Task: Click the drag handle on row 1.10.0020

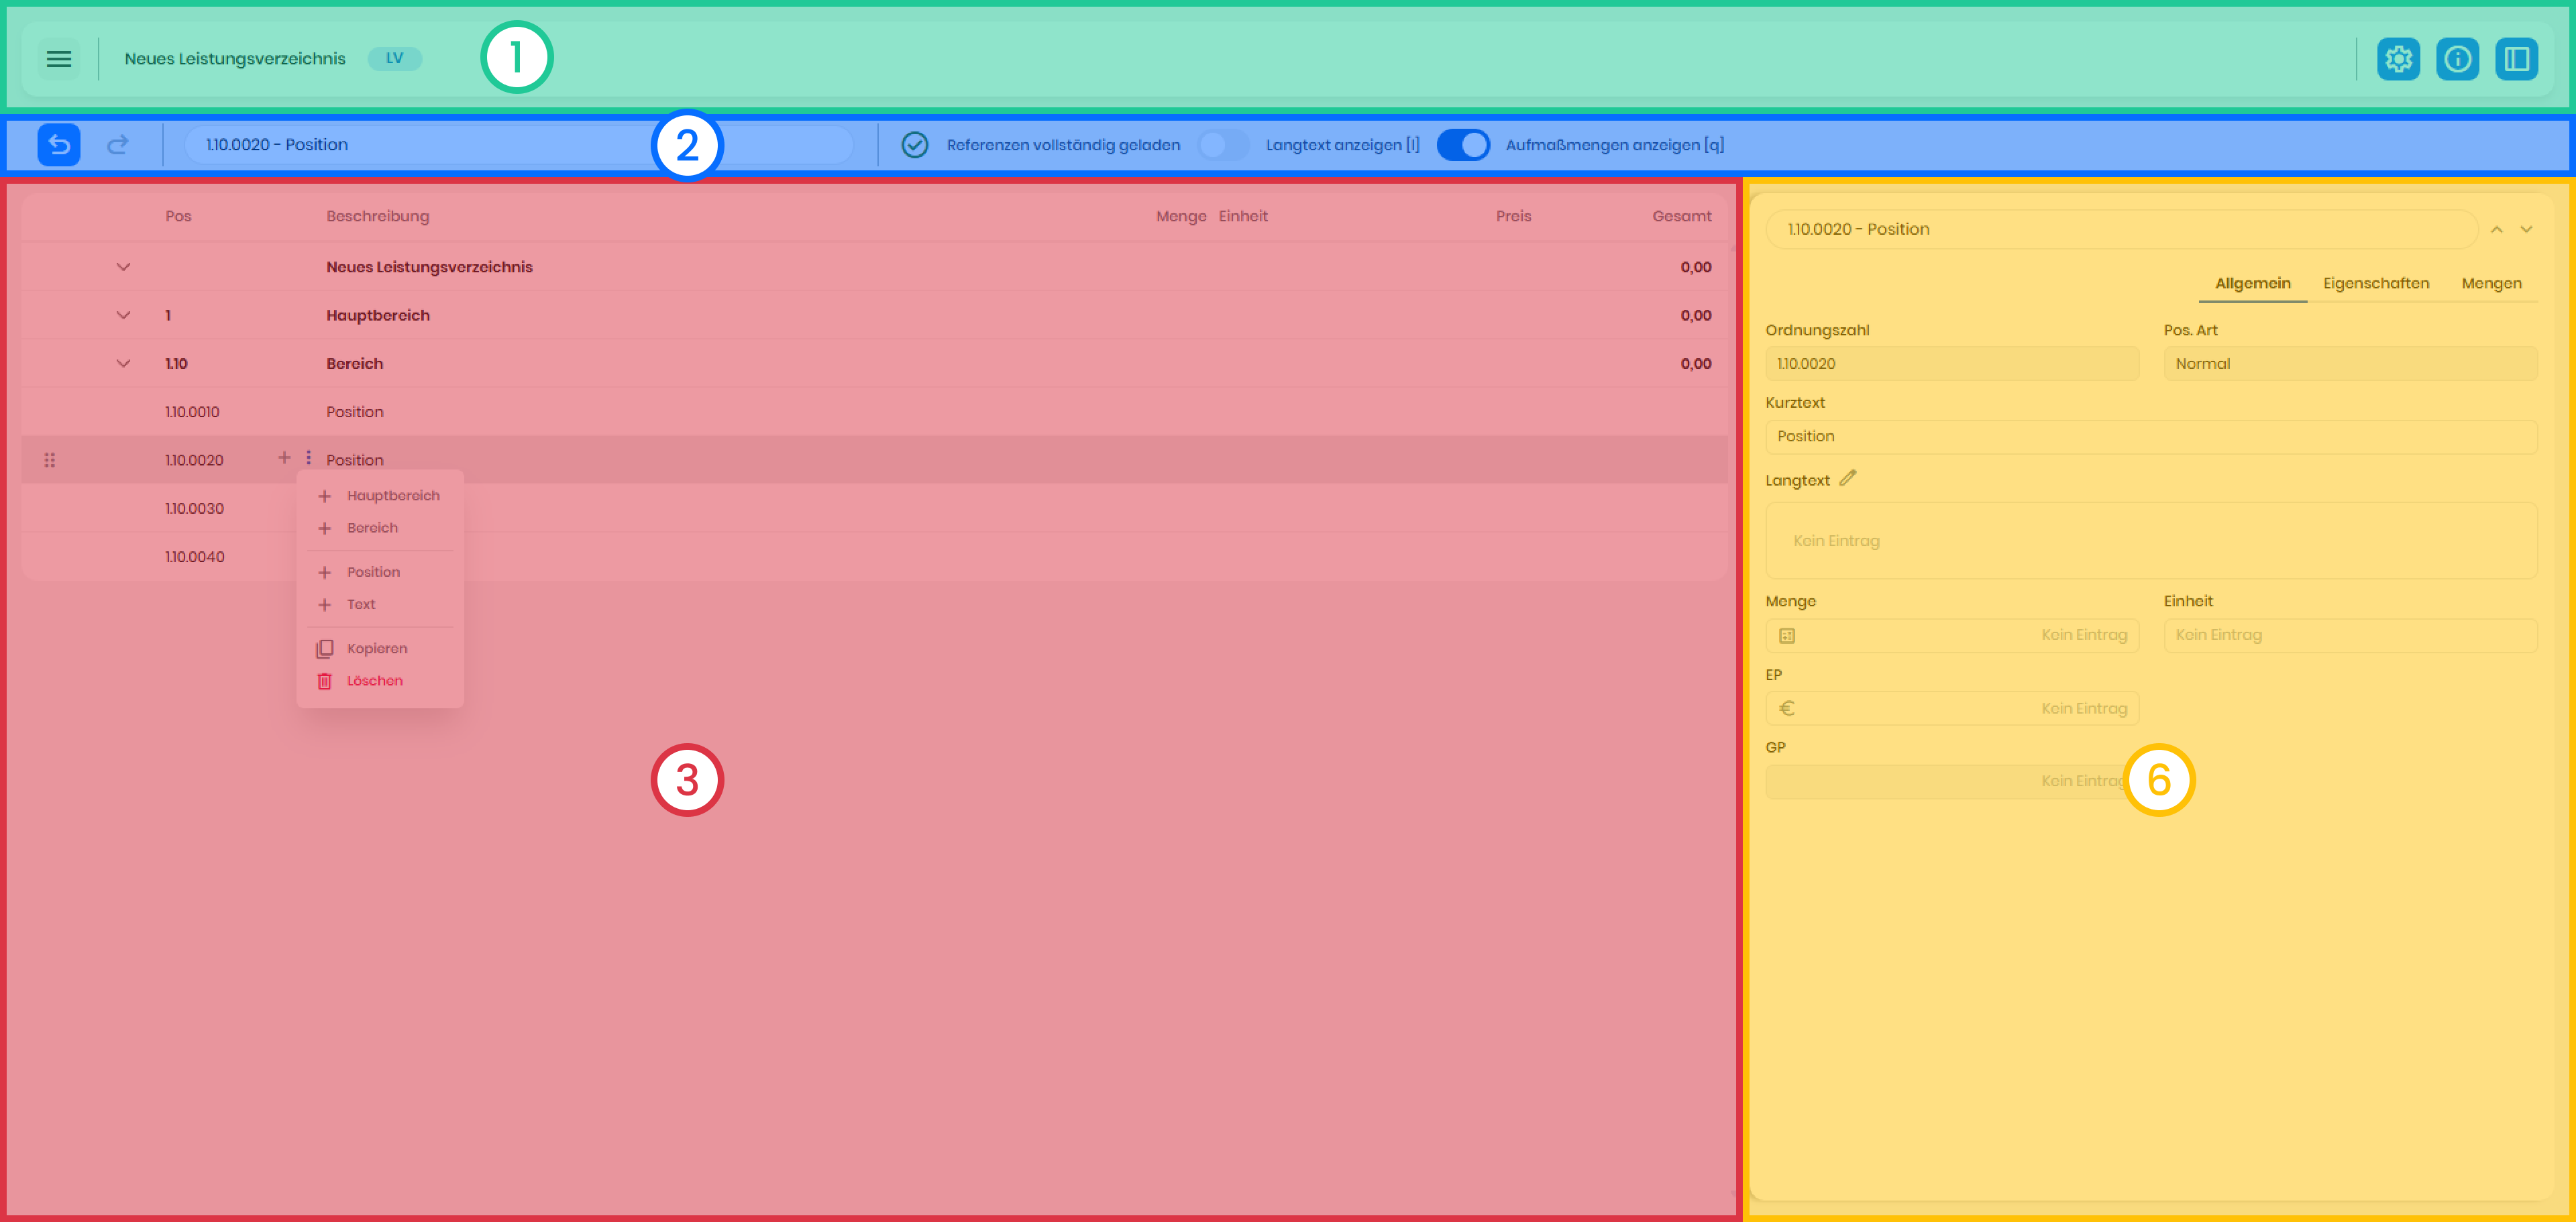Action: [49, 460]
